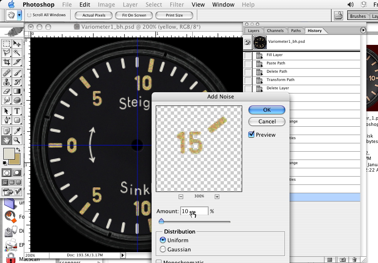Screen dimensions: 378x263
Task: Open the Window menu
Action: pyautogui.click(x=223, y=5)
